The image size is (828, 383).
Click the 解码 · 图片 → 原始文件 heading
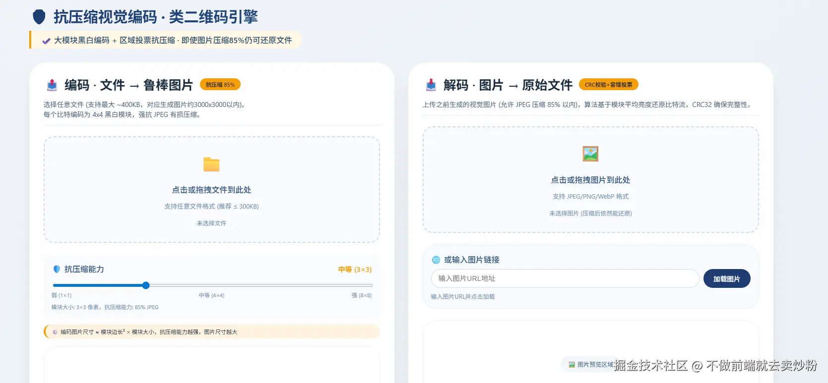(x=508, y=85)
